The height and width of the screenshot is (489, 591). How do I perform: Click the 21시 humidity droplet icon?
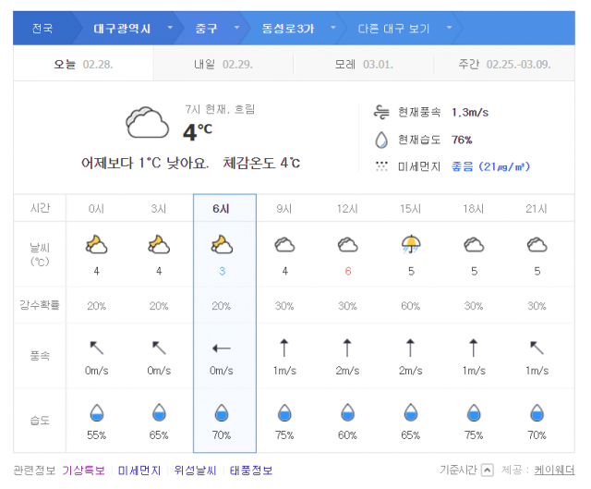(x=537, y=413)
